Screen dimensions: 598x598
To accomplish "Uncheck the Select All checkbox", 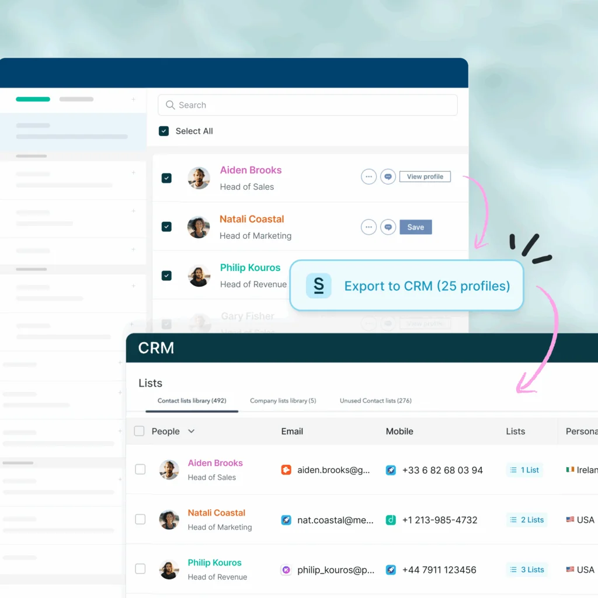I will click(164, 131).
